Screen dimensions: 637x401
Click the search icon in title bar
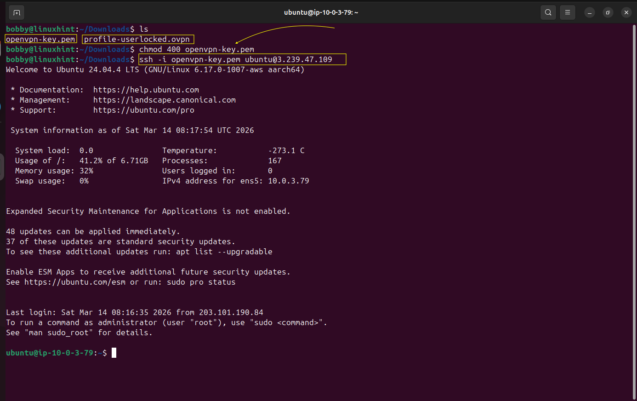point(548,12)
